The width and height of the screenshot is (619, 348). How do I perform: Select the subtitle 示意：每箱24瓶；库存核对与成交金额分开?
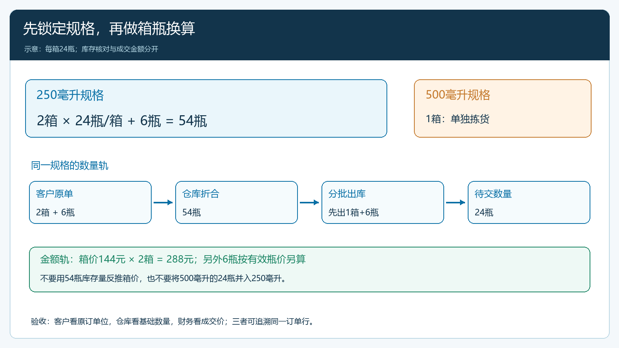[x=91, y=49]
